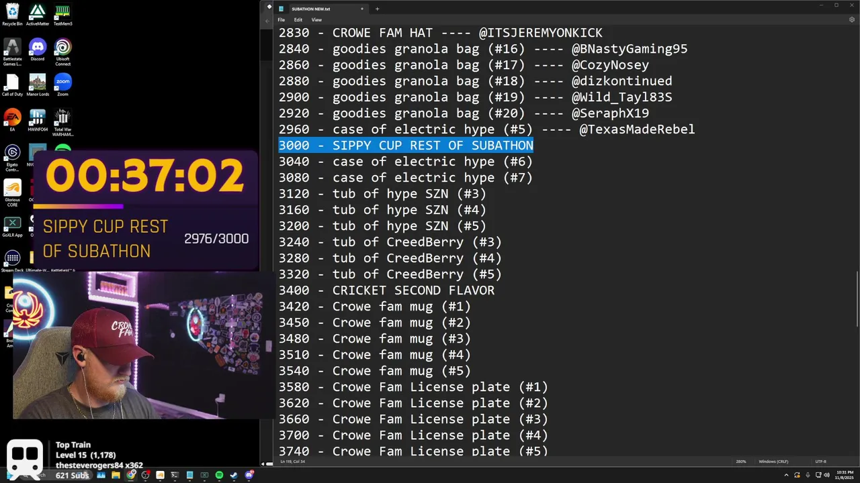Click the case of electric hype (#6) line

point(406,162)
